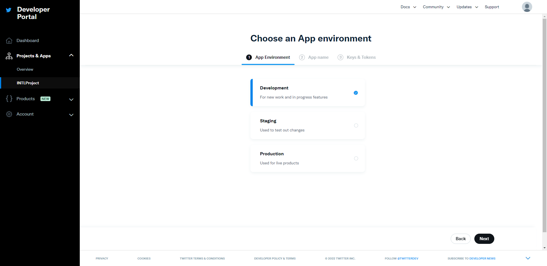Click the Twitter bird logo

[8, 10]
